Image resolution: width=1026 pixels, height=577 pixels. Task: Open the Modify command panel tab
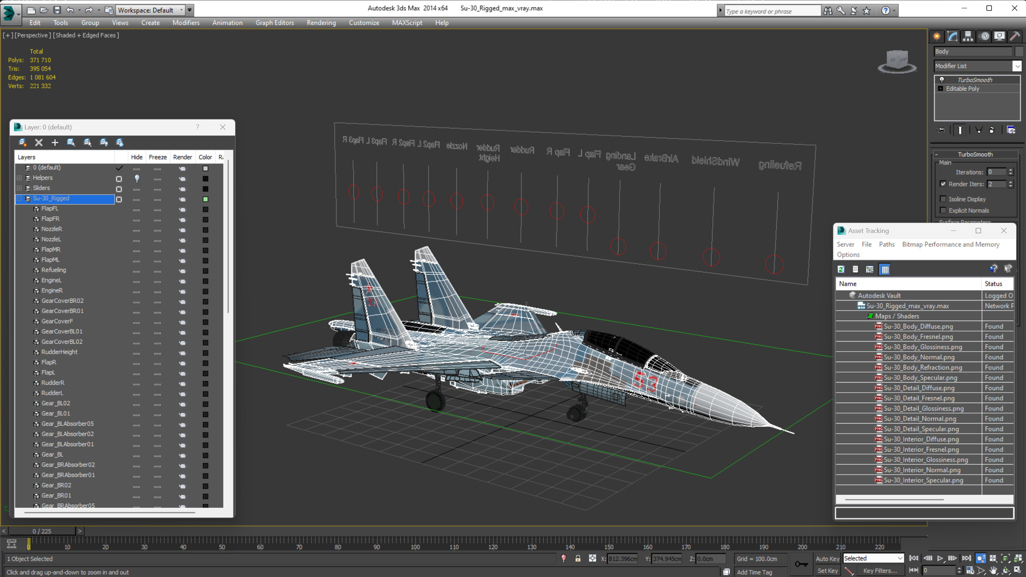click(x=952, y=36)
